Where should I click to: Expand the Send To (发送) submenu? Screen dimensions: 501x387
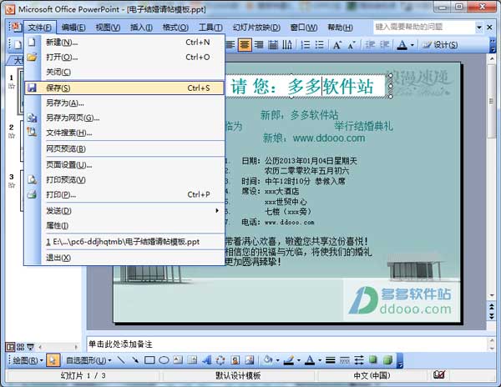124,210
